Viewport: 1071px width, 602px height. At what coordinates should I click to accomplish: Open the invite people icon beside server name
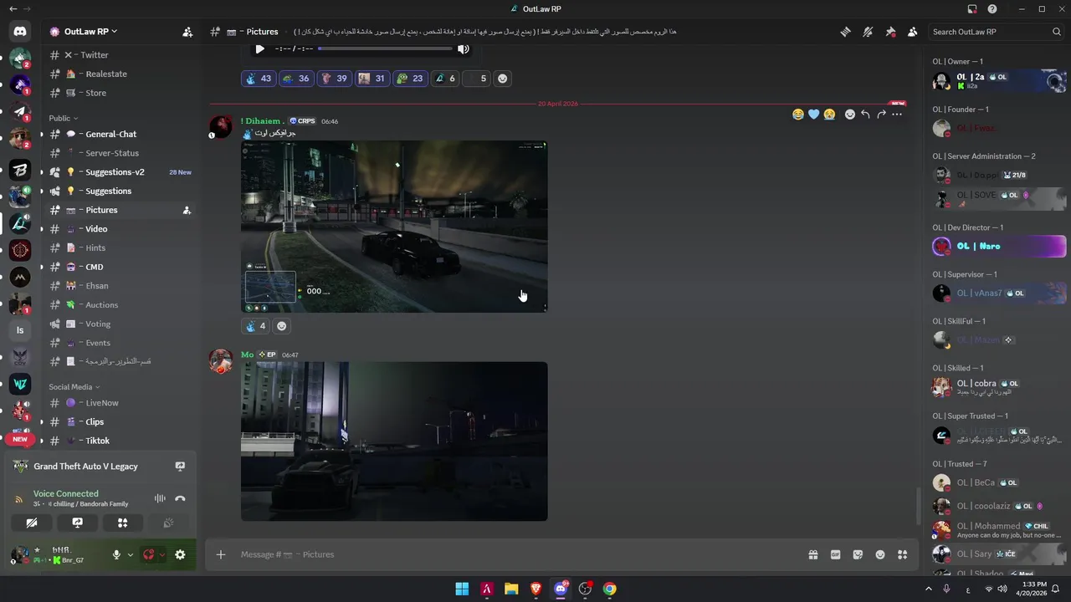coord(187,32)
